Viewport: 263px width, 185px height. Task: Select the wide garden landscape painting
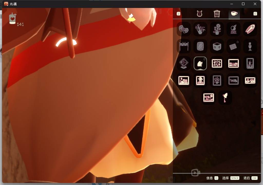tap(250, 80)
